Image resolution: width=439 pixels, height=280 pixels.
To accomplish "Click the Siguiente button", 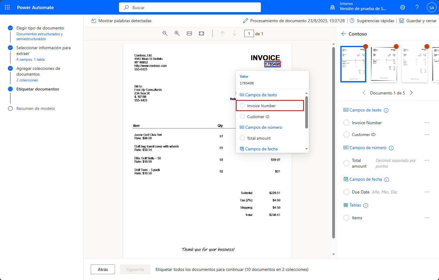I will 135,269.
